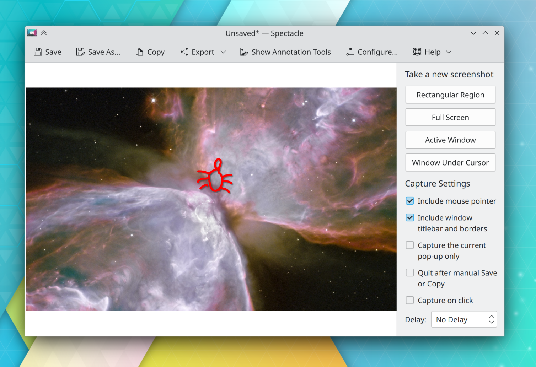536x367 pixels.
Task: Open Configure via the settings icon
Action: coord(350,52)
